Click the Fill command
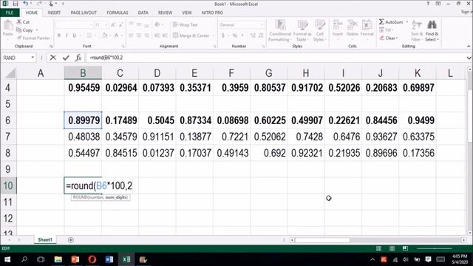Image resolution: width=473 pixels, height=266 pixels. 386,30
